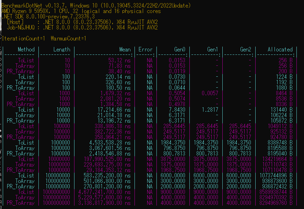The image size is (304, 209).
Task: Click the Gen1 value 1.2817
Action: [210, 110]
